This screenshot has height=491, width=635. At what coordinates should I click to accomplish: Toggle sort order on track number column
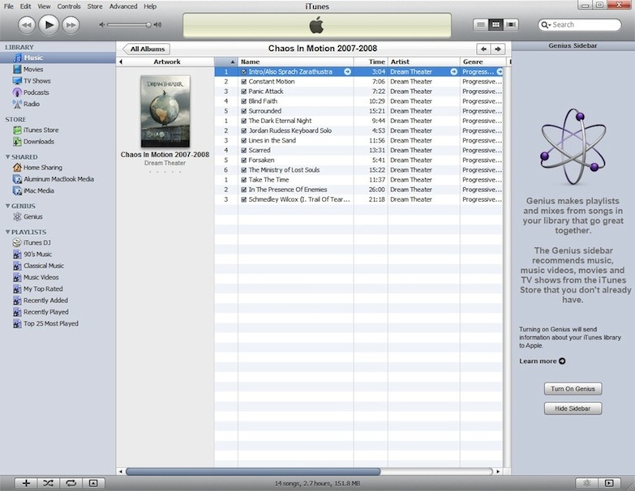[226, 62]
